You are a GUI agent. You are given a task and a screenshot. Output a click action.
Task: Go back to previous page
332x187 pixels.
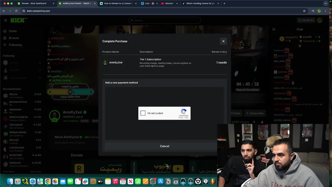4,11
